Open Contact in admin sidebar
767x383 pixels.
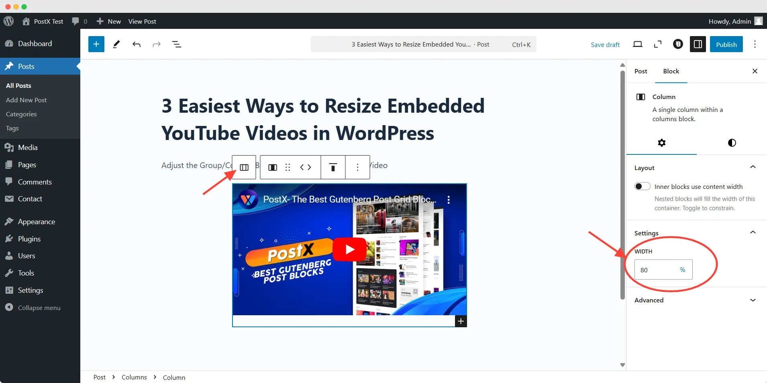(40, 199)
